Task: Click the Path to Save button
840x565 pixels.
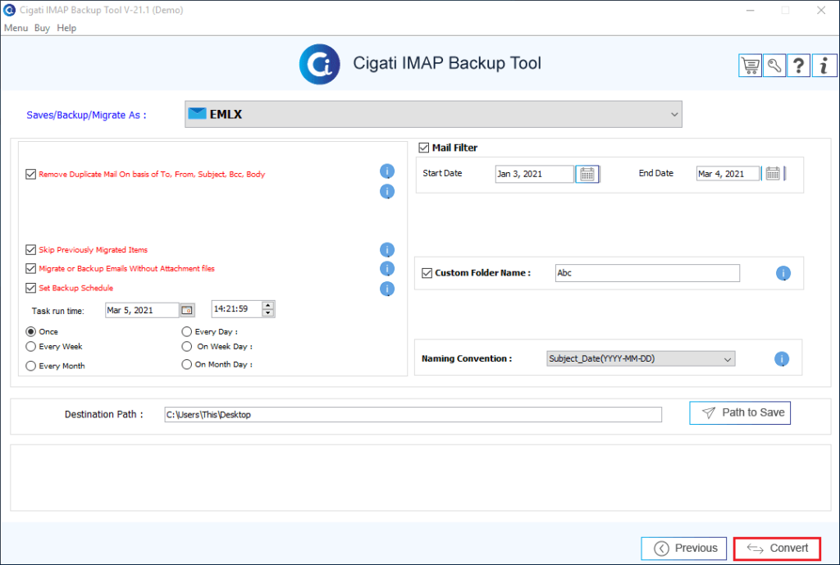Action: click(x=740, y=413)
